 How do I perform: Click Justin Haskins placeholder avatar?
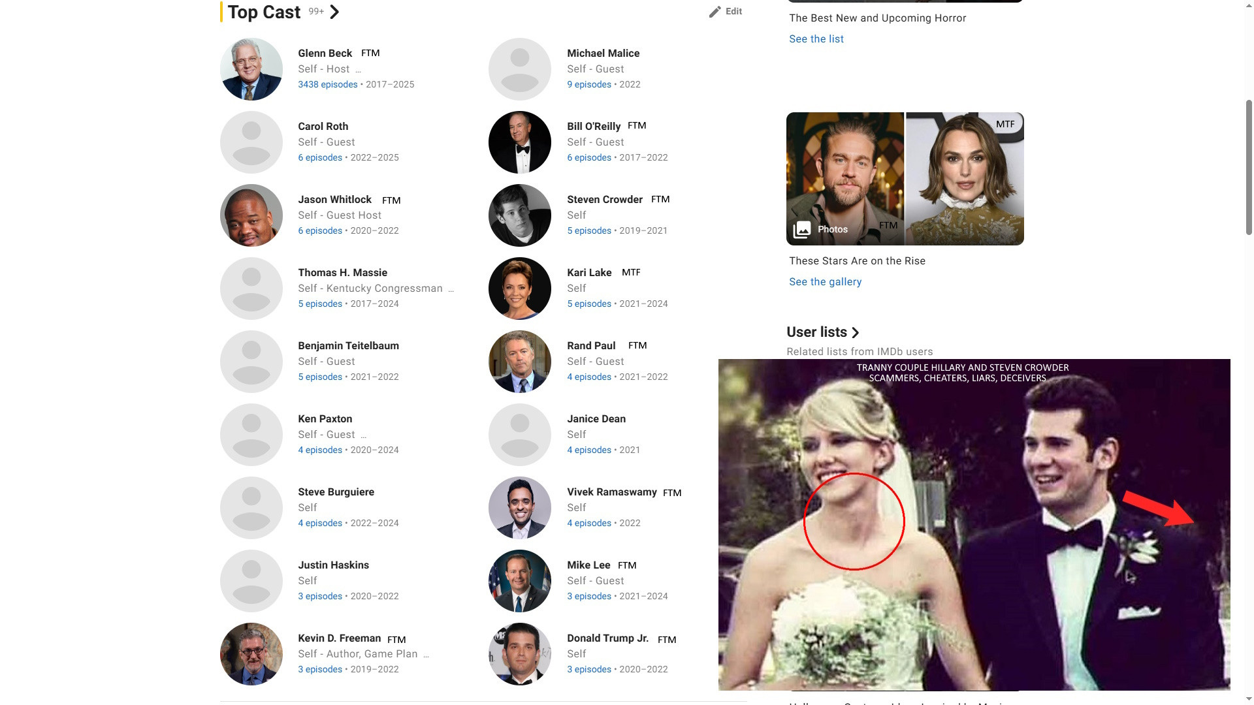click(x=251, y=581)
